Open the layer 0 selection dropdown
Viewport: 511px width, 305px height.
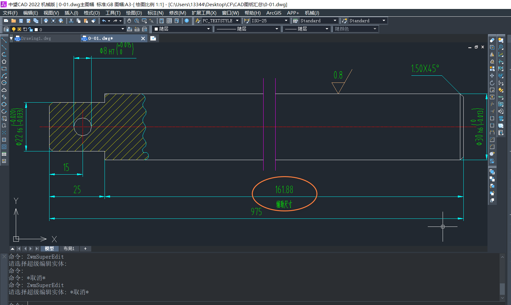click(122, 29)
